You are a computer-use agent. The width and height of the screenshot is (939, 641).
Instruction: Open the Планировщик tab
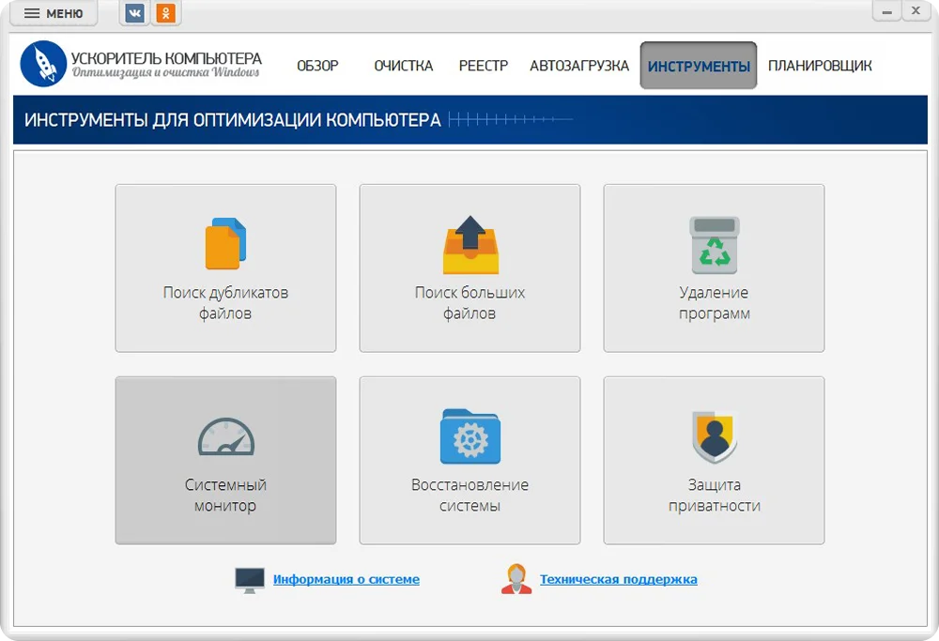pyautogui.click(x=820, y=66)
